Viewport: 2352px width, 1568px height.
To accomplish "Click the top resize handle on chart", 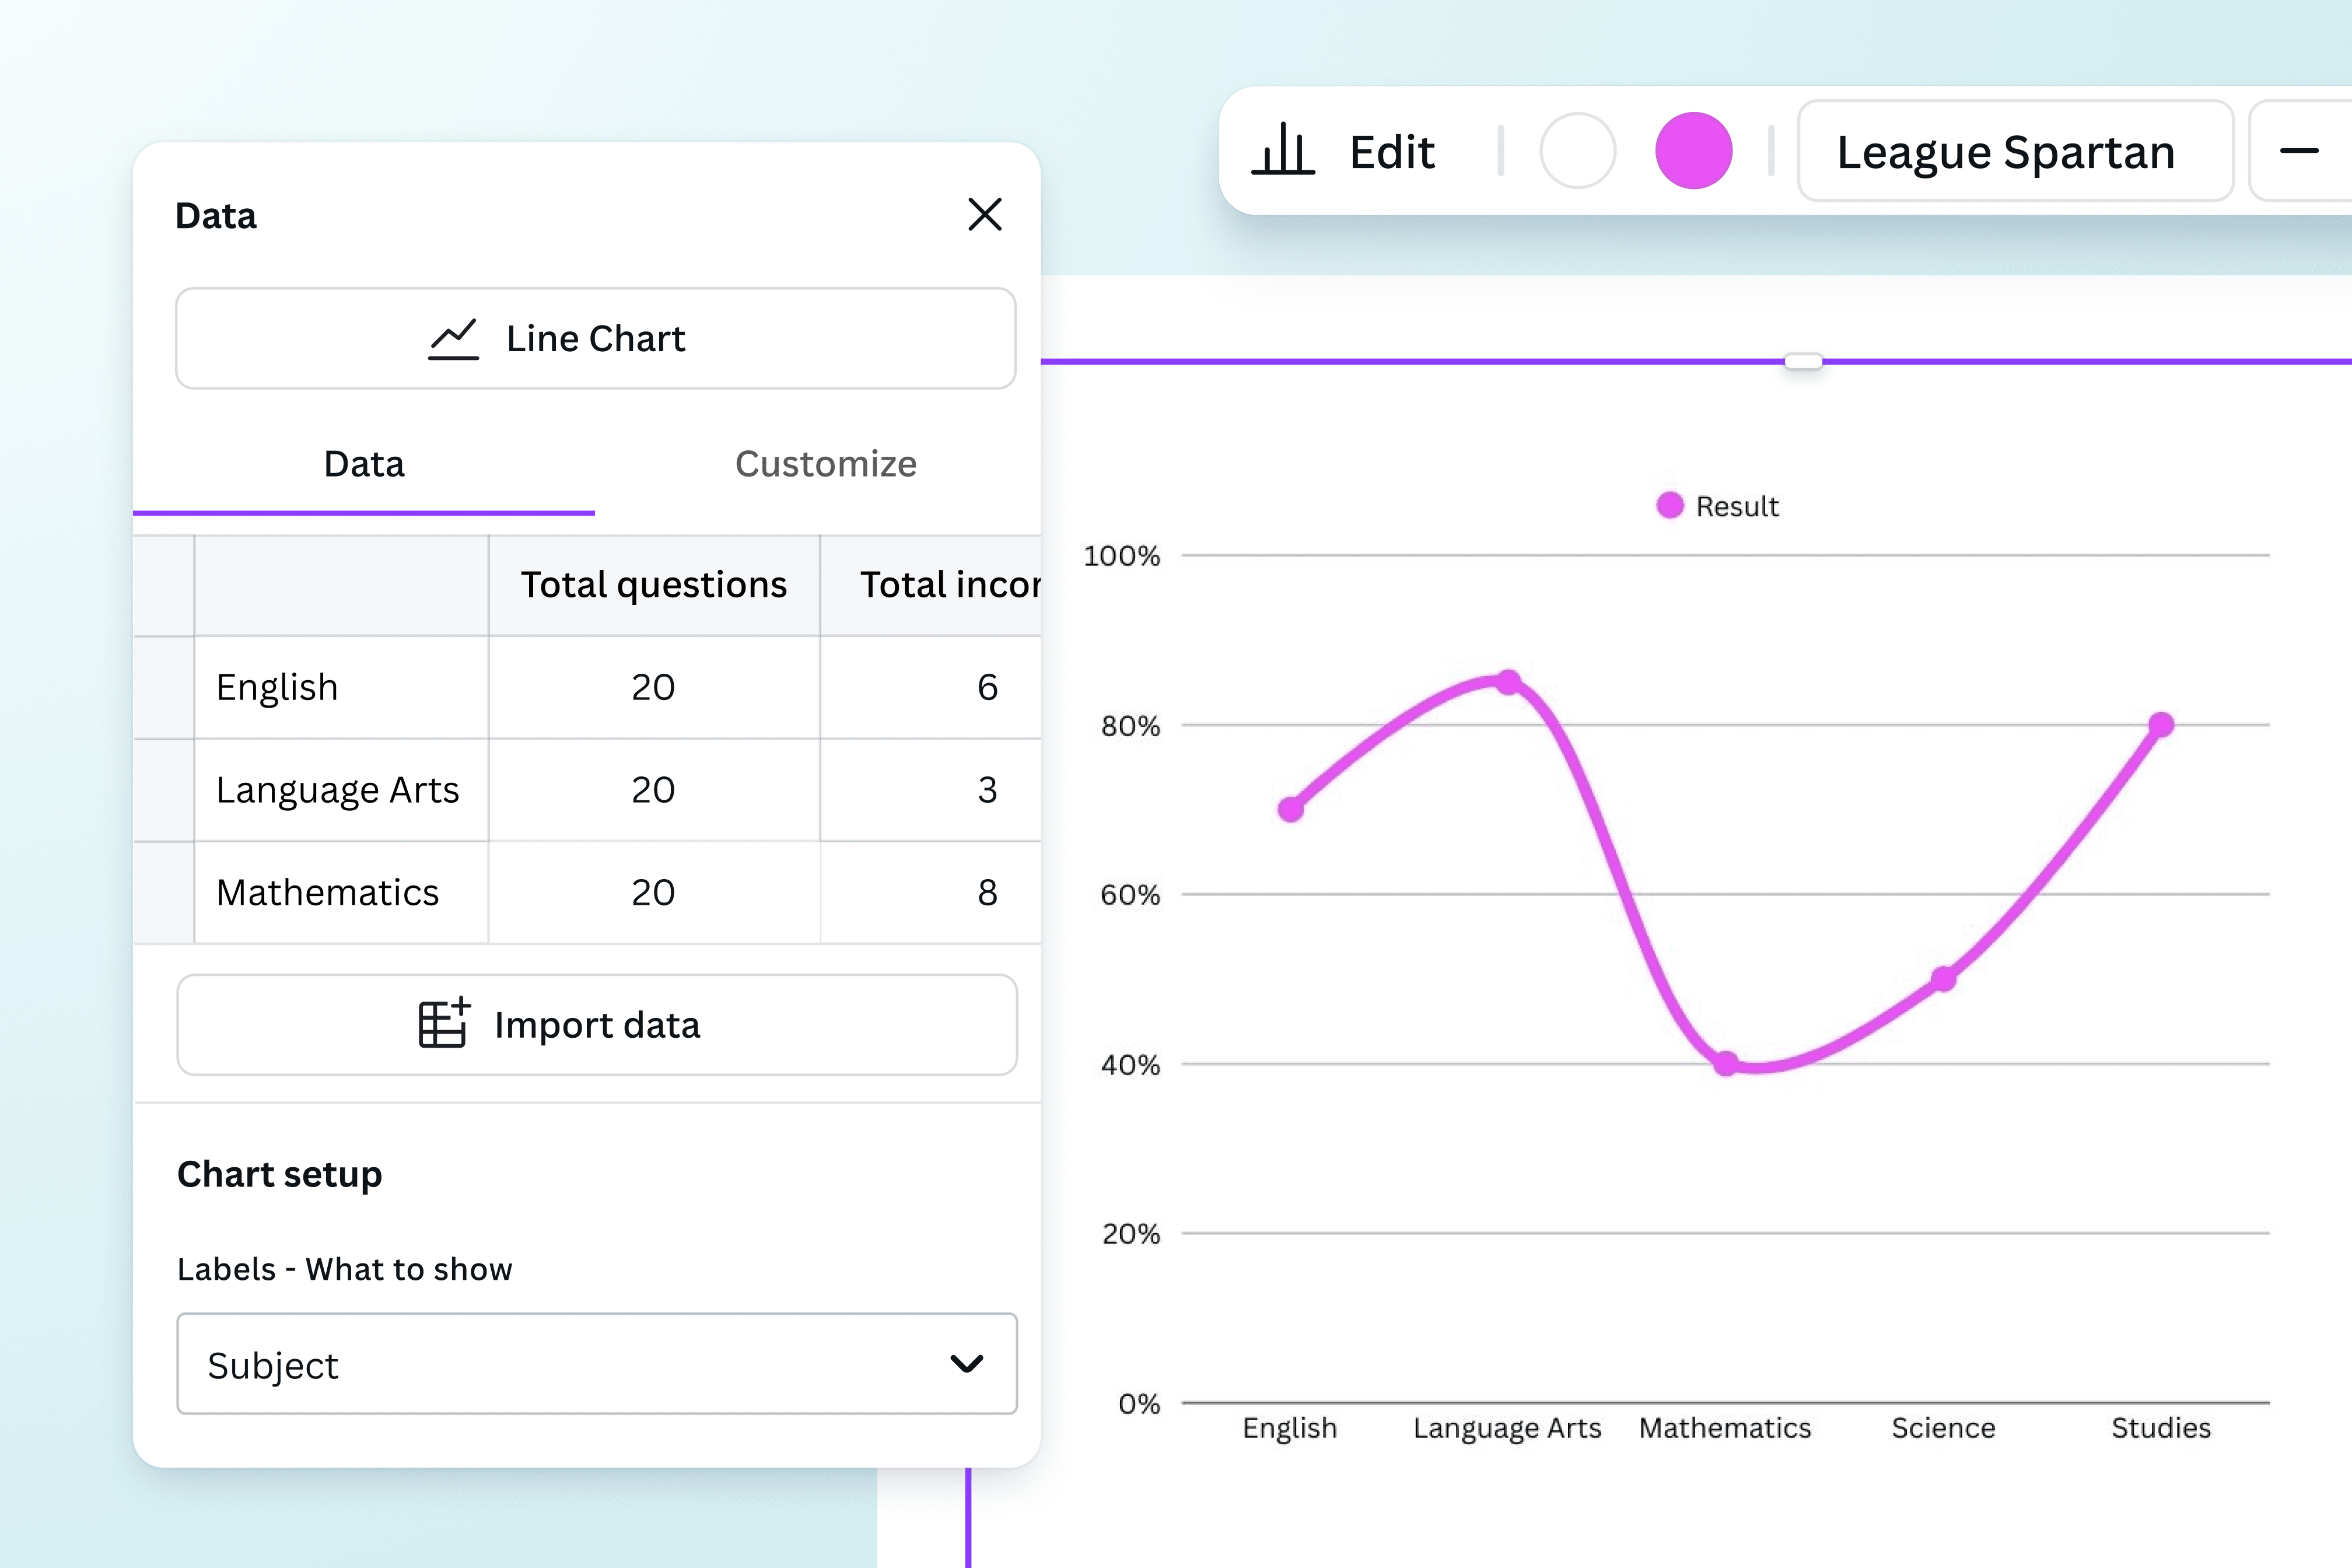I will point(1803,361).
